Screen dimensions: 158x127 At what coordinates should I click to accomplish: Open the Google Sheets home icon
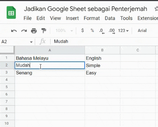point(11,13)
